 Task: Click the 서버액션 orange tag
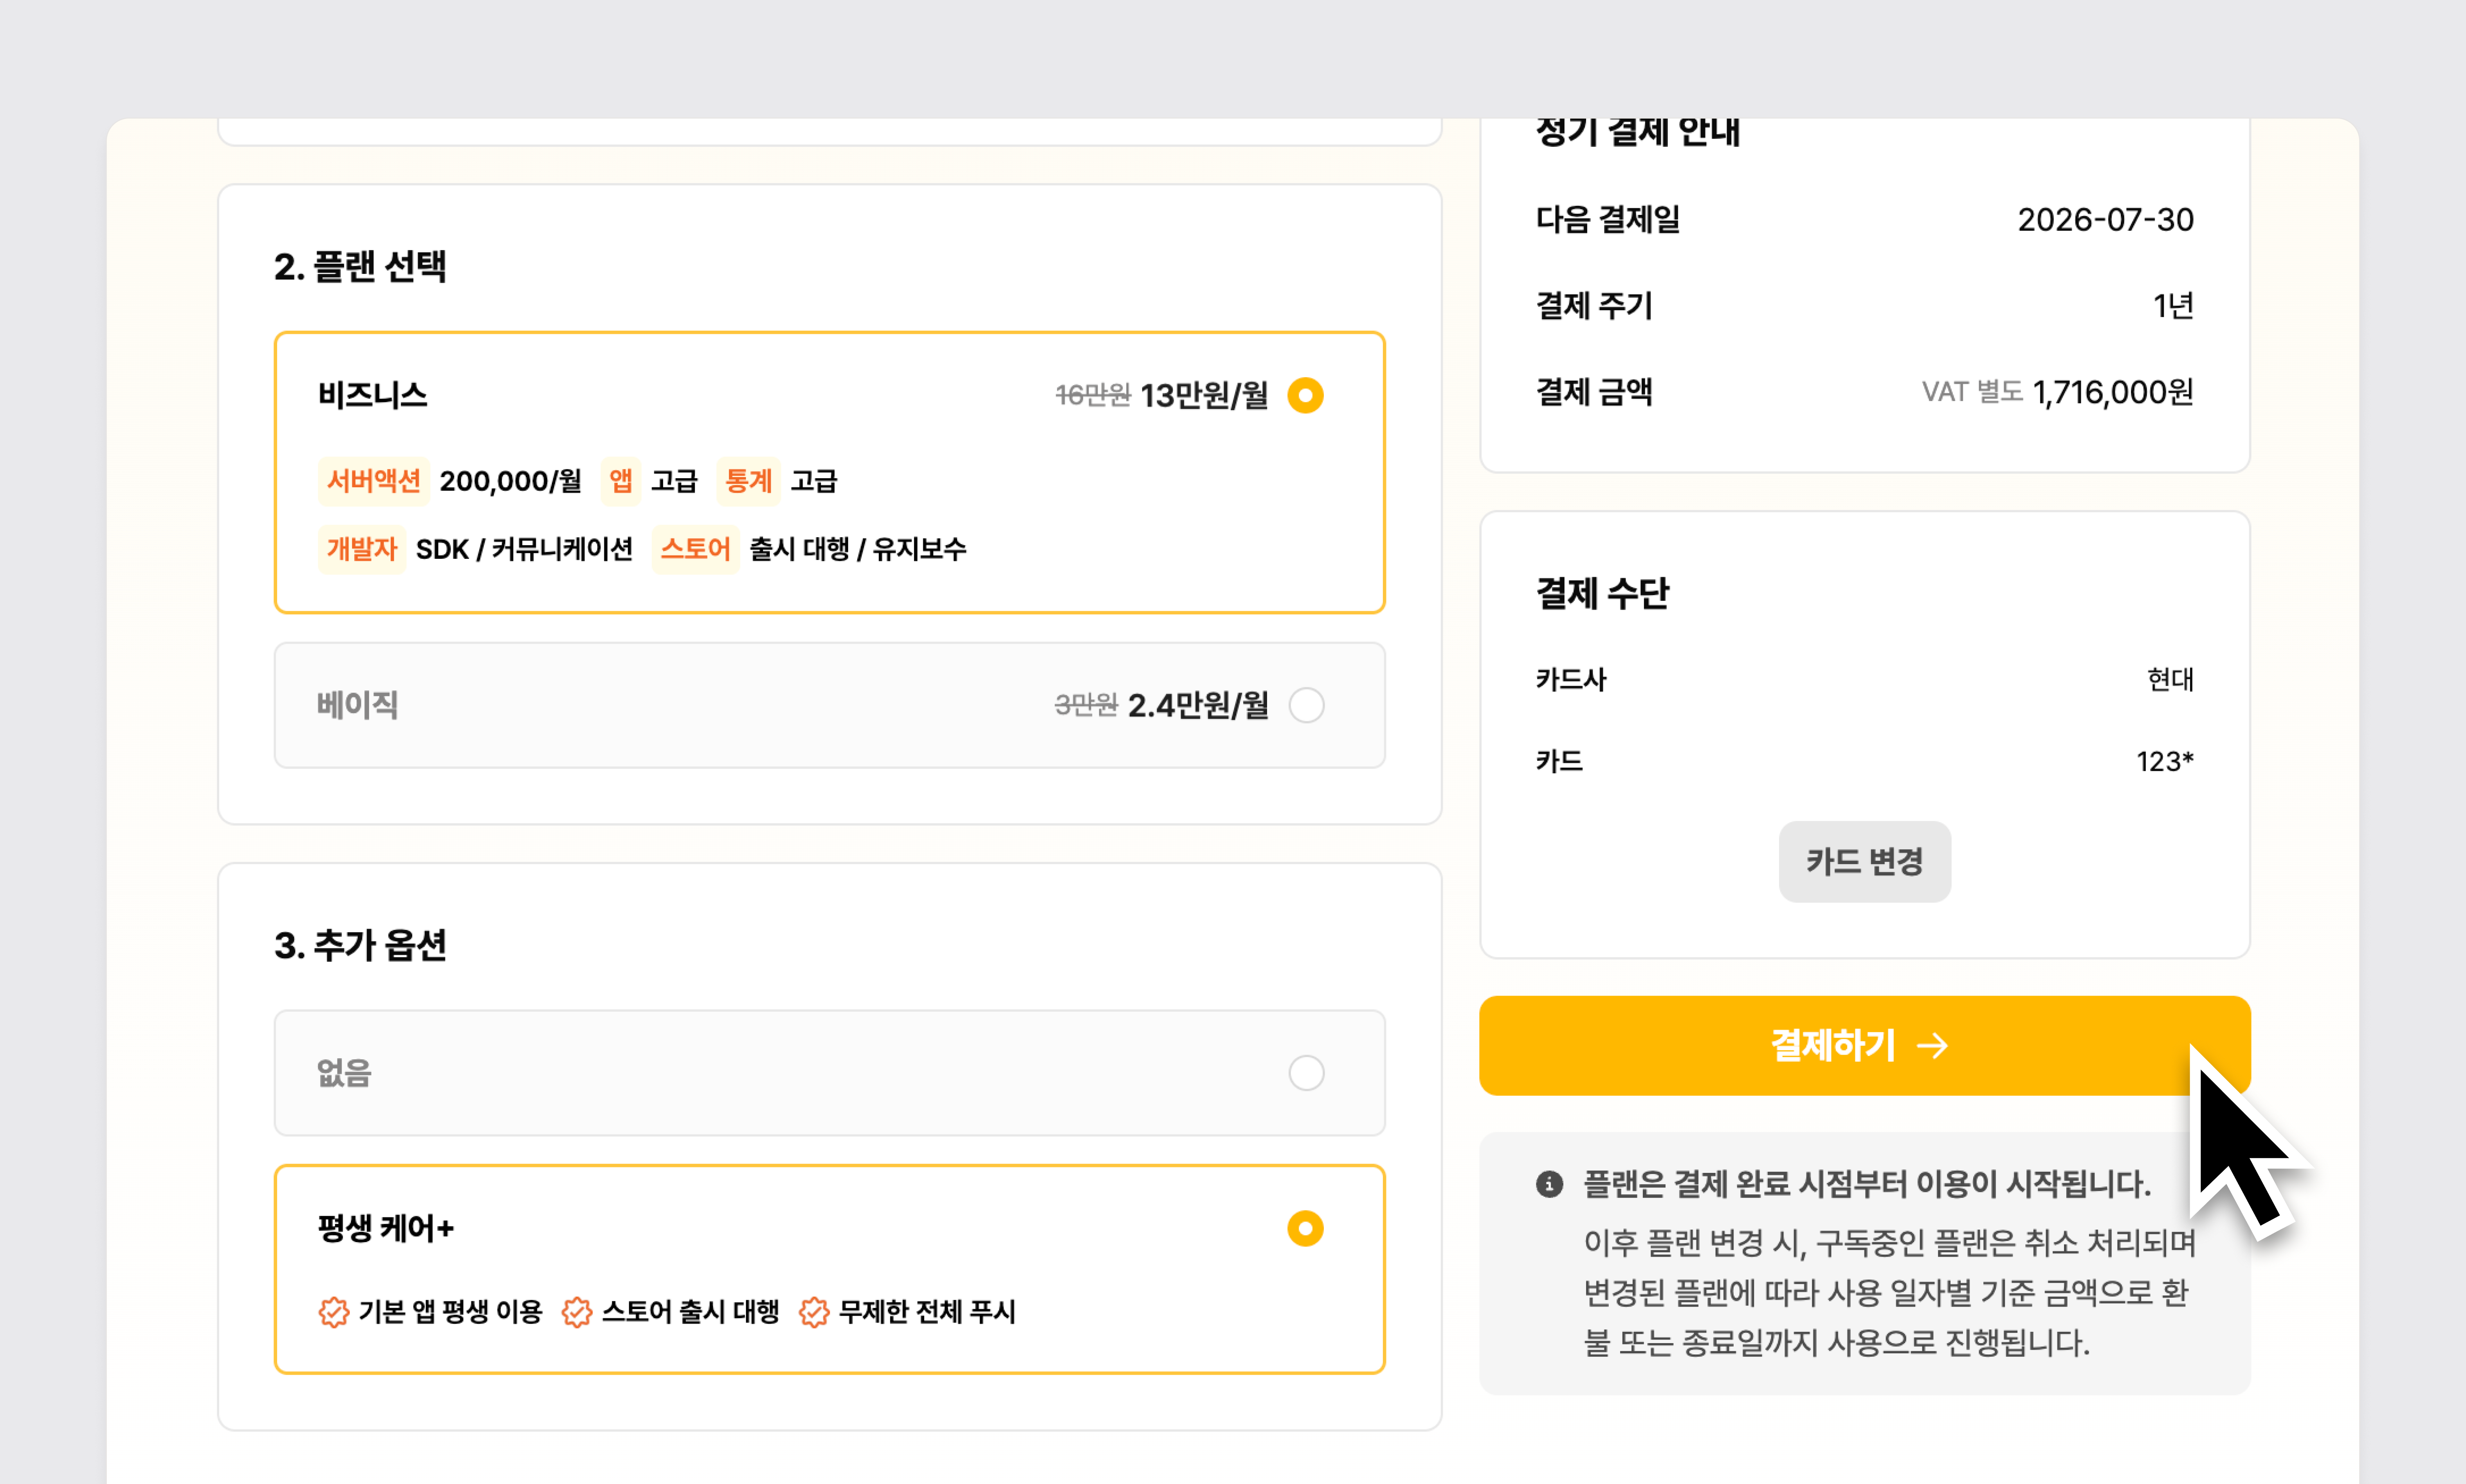(x=373, y=481)
